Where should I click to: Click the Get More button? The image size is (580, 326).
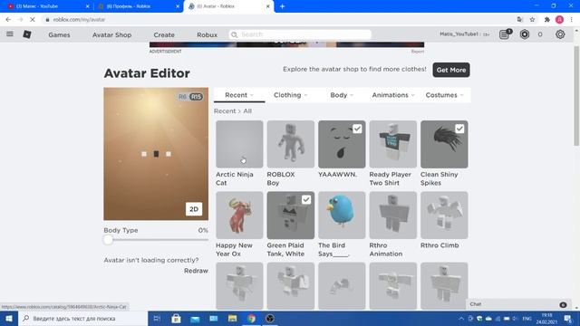451,70
